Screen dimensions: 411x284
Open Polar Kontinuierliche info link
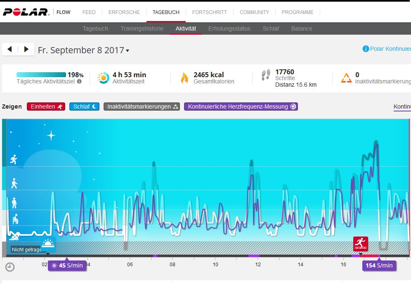point(386,49)
